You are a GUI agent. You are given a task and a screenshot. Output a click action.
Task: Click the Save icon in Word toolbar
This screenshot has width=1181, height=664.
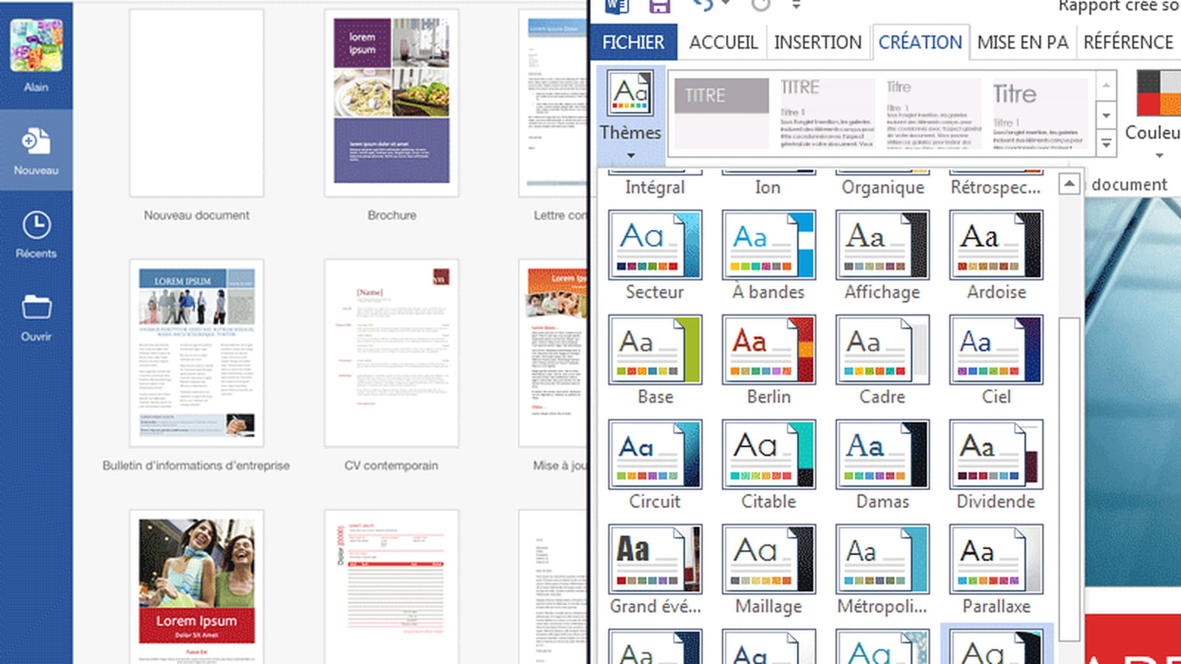pos(659,6)
